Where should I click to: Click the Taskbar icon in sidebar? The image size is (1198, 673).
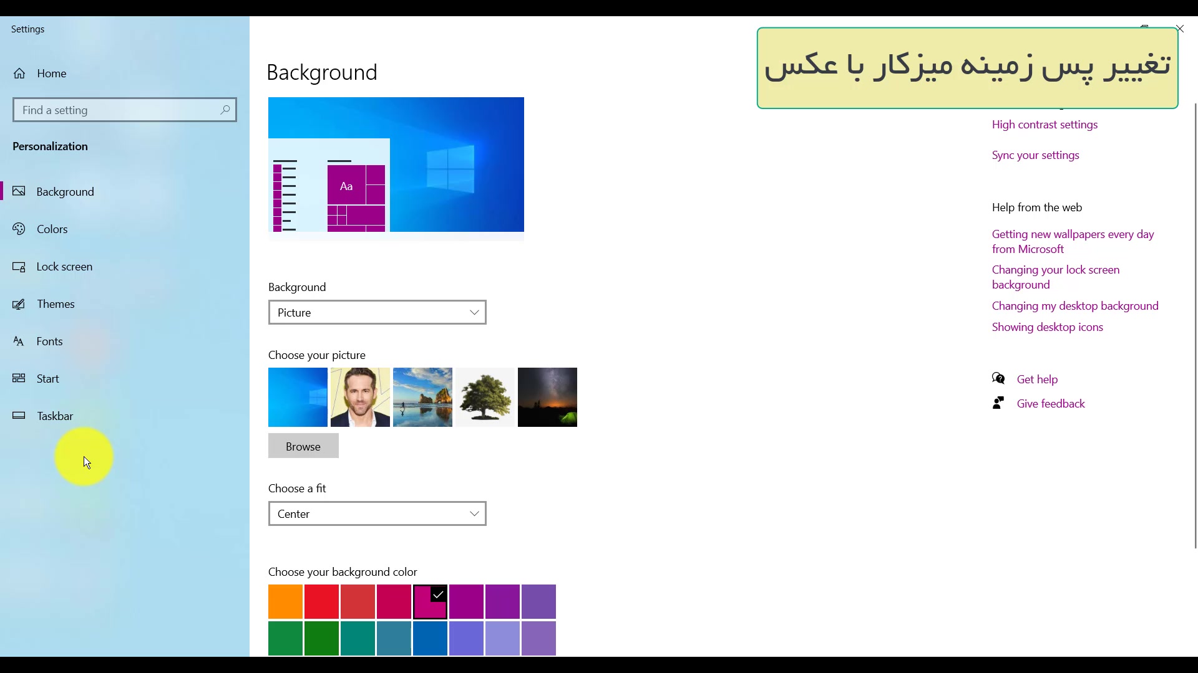(x=19, y=416)
